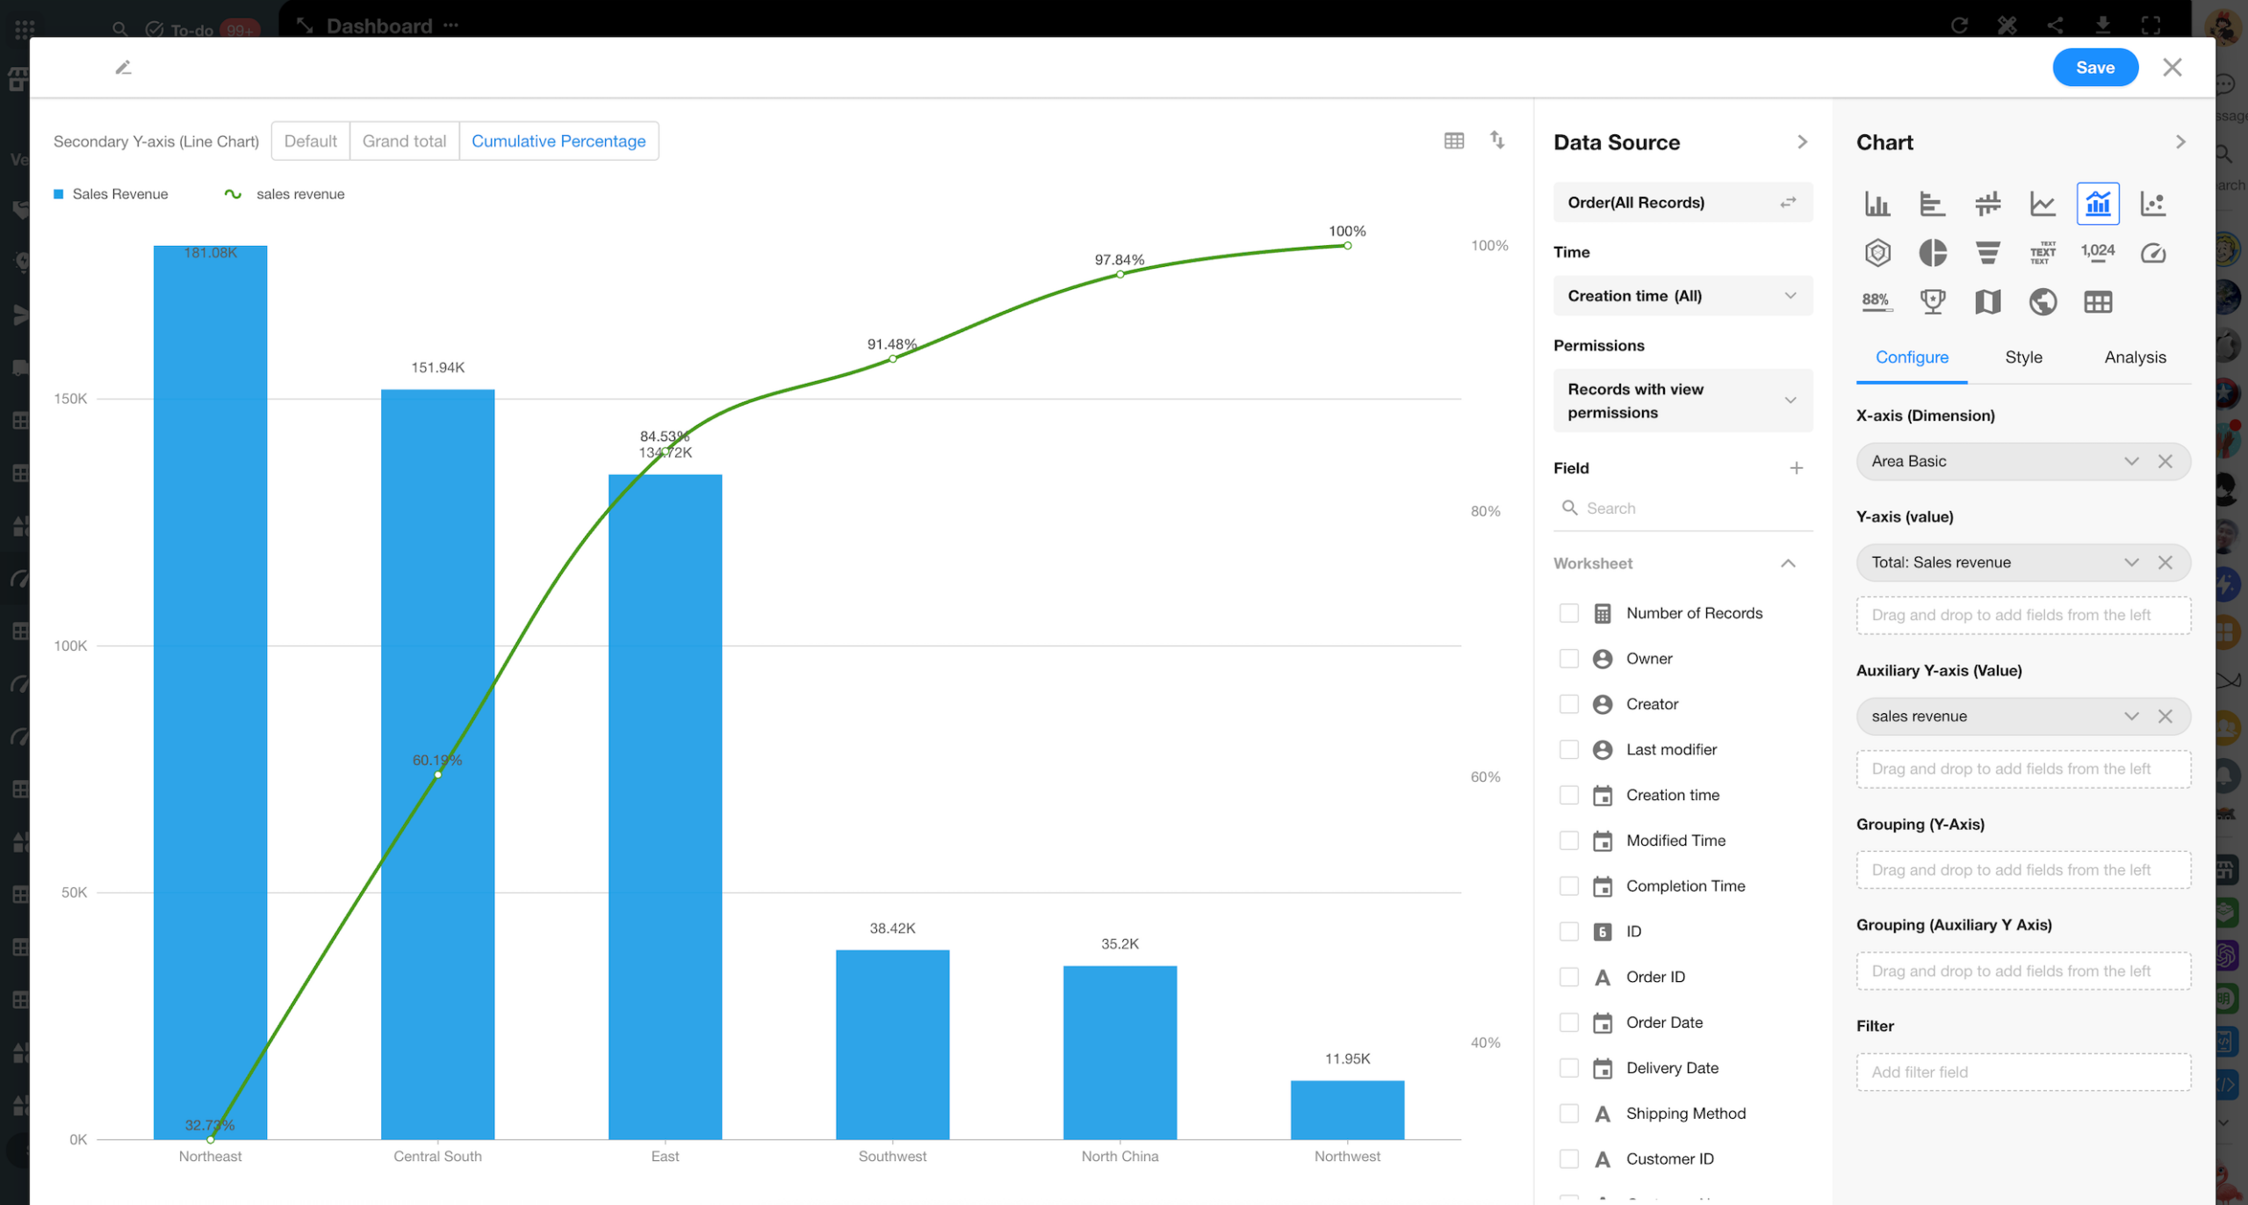Open the Analysis tab
The image size is (2248, 1205).
2135,357
